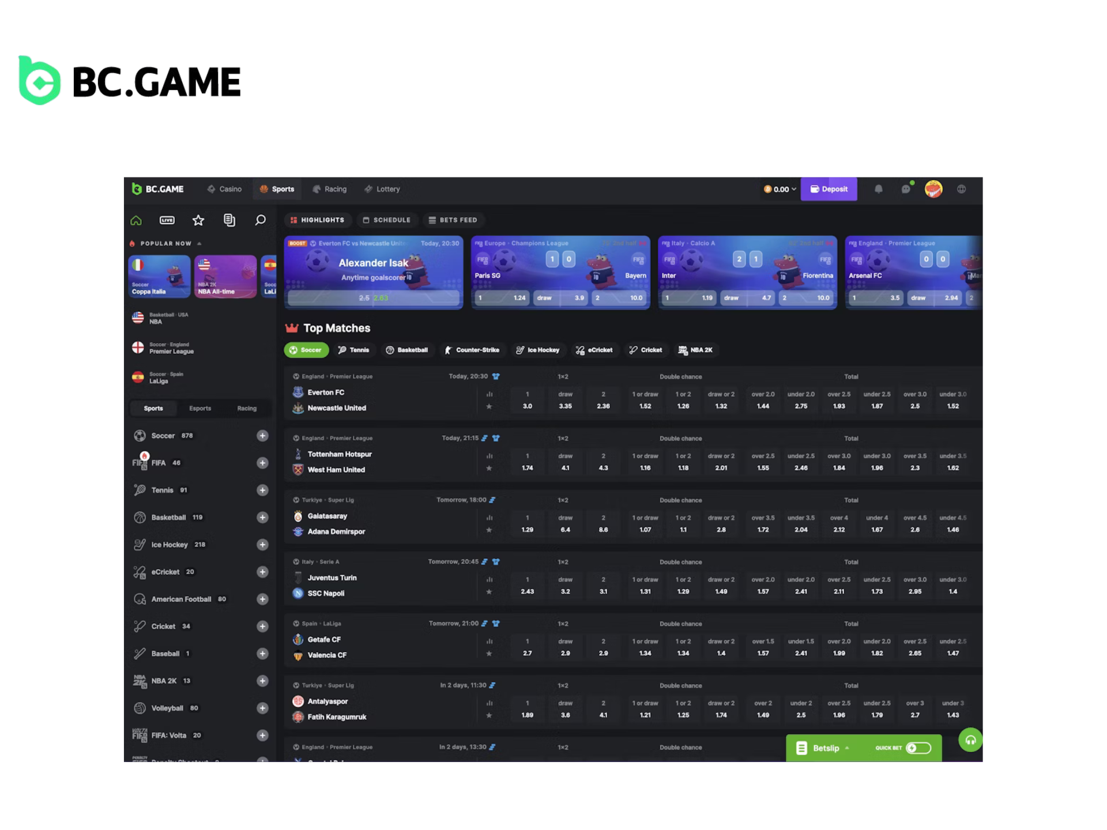The width and height of the screenshot is (1107, 830).
Task: Favorite the Tottenham vs West Ham match star
Action: point(490,468)
